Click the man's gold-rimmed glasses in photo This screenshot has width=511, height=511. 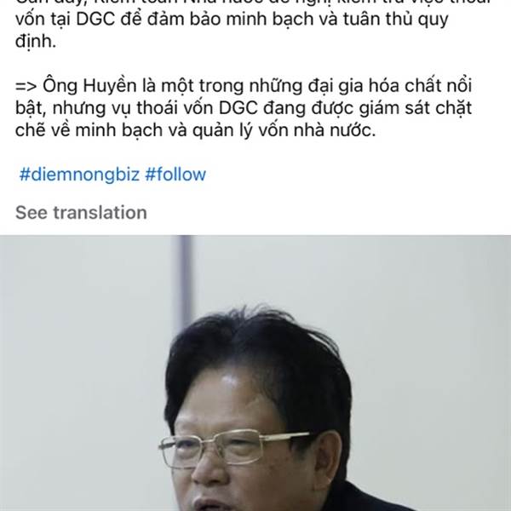233,448
